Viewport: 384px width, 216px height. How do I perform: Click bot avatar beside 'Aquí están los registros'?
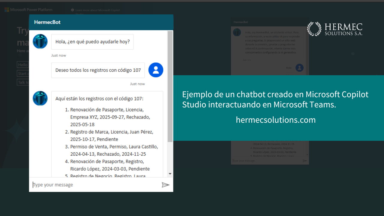tap(40, 98)
